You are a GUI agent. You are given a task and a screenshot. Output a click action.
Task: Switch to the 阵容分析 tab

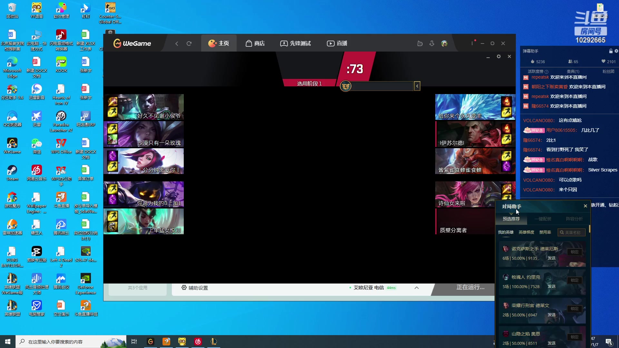click(575, 219)
